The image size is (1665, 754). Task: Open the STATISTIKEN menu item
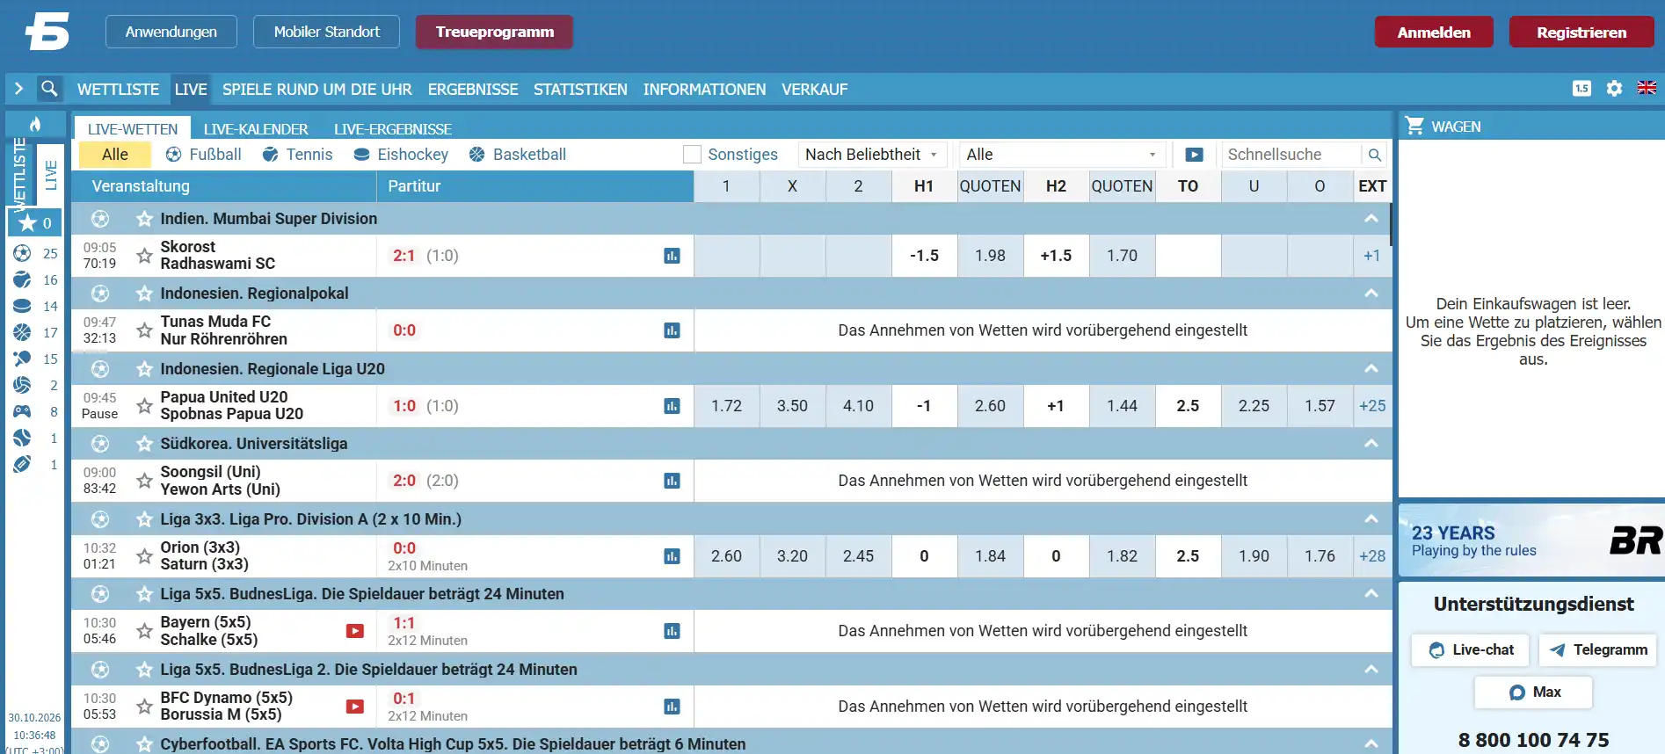click(x=580, y=90)
